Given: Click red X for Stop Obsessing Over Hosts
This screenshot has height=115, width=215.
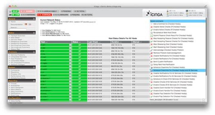Looking at the screenshot, I should pyautogui.click(x=151, y=44).
